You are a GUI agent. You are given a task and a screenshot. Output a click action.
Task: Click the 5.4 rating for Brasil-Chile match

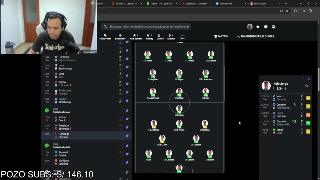tap(308, 131)
